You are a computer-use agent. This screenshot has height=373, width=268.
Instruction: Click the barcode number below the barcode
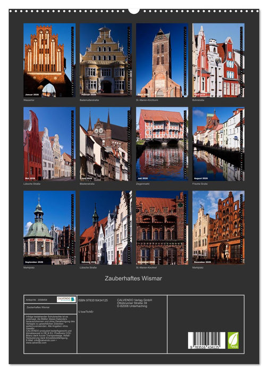coord(204,347)
